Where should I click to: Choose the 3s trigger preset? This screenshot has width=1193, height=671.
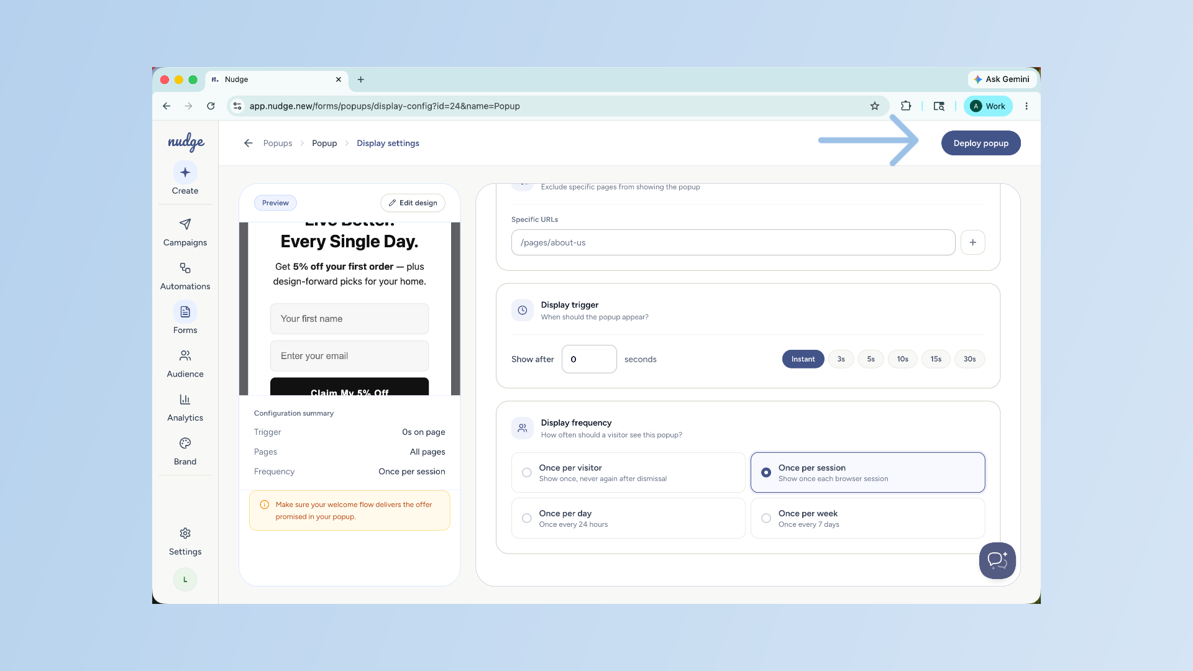click(841, 359)
